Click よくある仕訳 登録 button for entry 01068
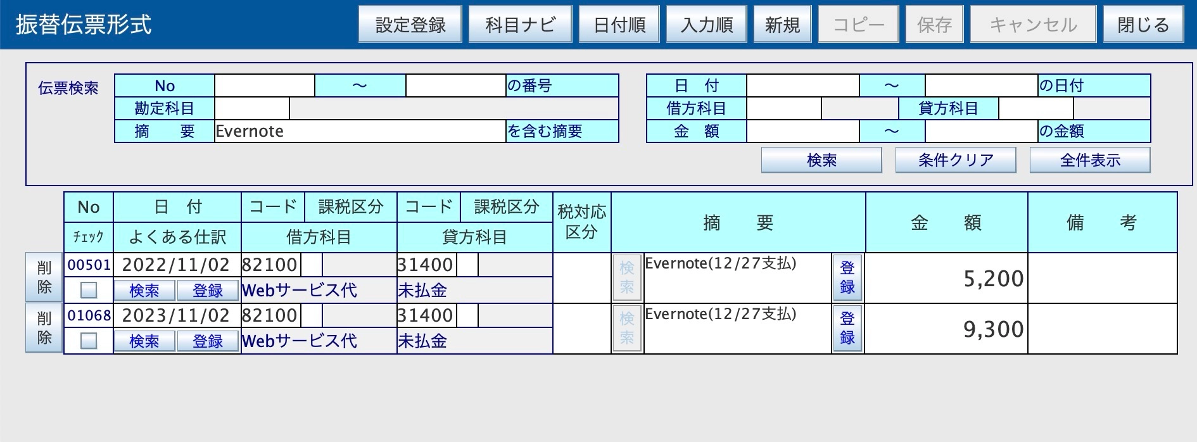1197x442 pixels. click(208, 341)
